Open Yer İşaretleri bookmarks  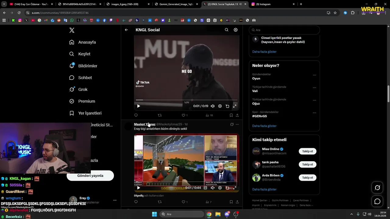click(x=85, y=113)
